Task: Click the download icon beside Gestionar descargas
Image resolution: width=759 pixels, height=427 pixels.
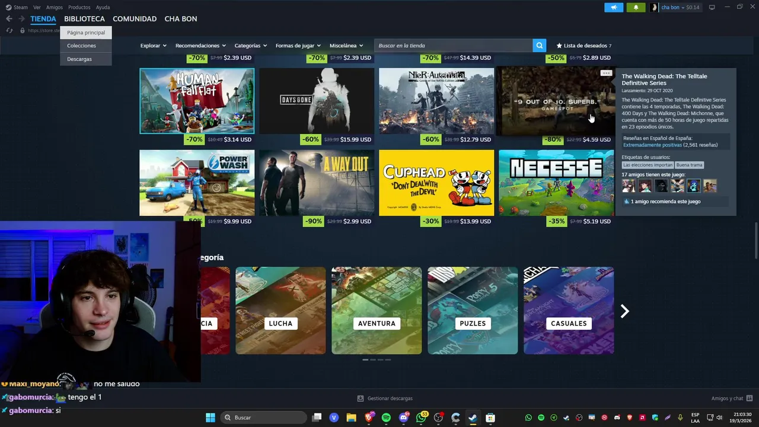Action: 360,399
